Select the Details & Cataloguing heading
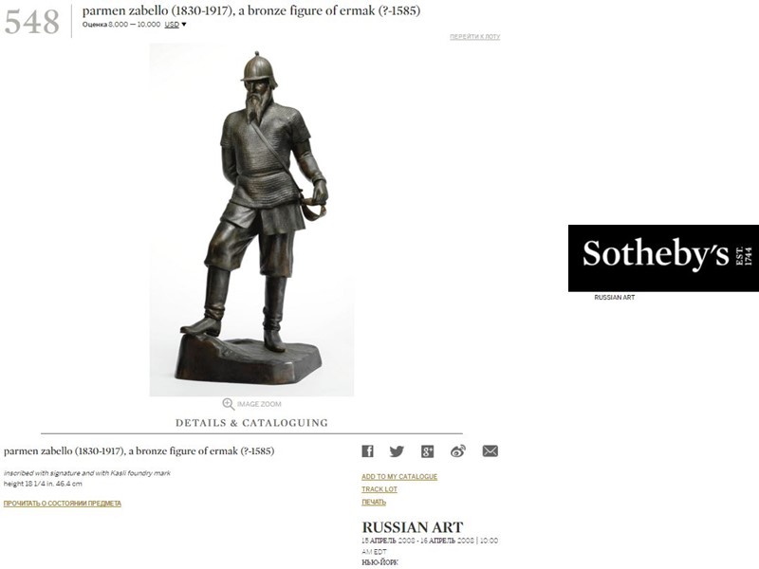 (x=251, y=423)
